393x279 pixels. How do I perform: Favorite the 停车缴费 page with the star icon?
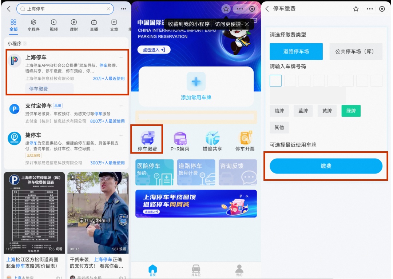356,9
